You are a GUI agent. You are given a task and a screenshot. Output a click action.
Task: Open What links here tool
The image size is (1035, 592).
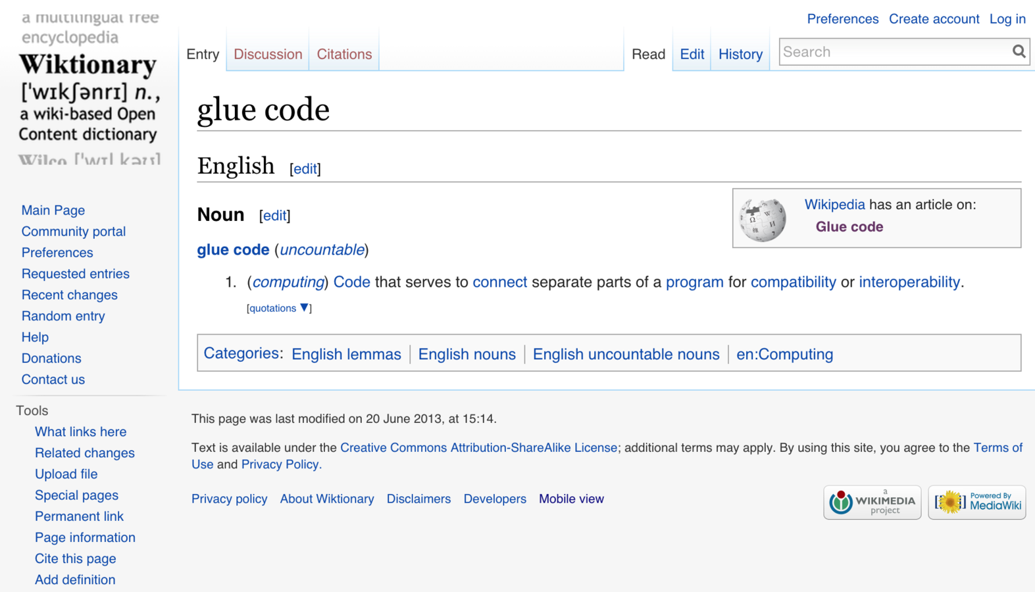click(80, 432)
